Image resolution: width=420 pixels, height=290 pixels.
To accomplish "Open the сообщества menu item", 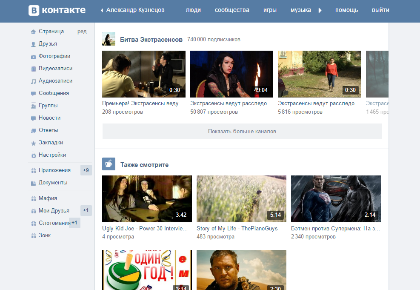I will tap(232, 10).
